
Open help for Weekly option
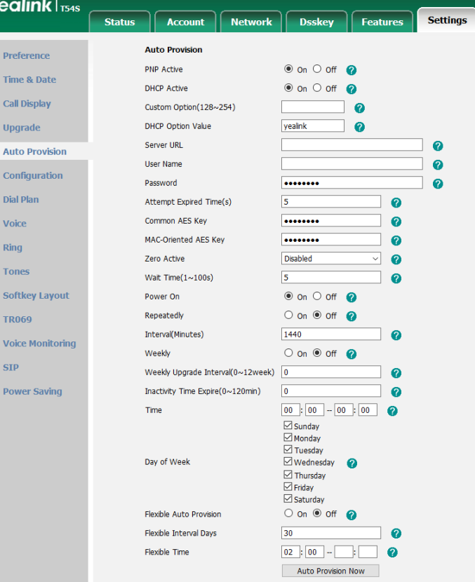click(351, 354)
